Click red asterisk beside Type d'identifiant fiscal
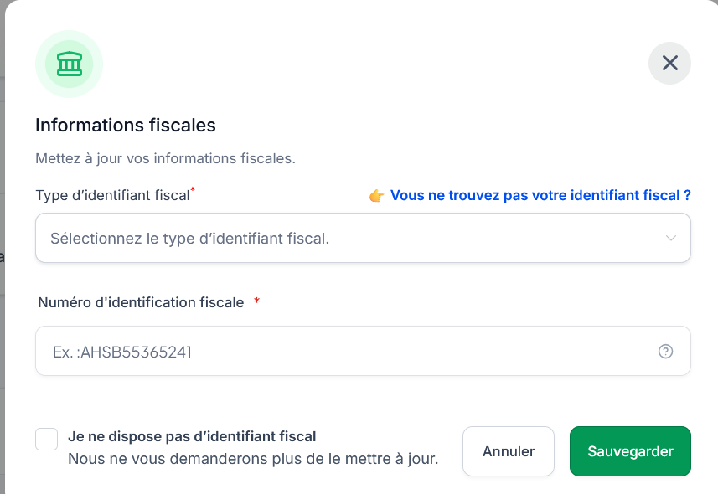The width and height of the screenshot is (718, 494). tap(193, 189)
